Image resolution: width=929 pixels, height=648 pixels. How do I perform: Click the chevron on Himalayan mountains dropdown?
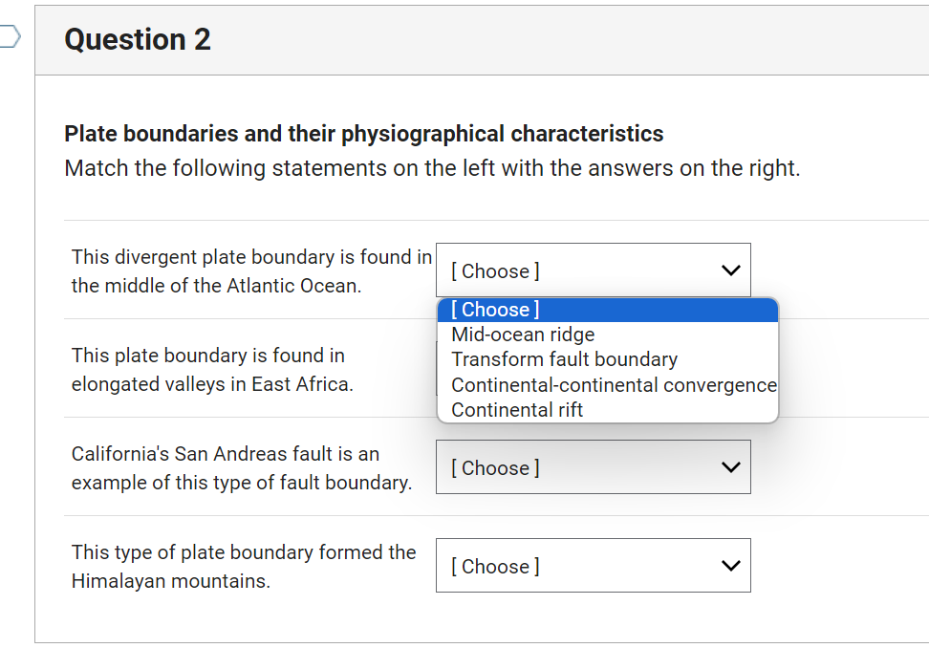(730, 566)
